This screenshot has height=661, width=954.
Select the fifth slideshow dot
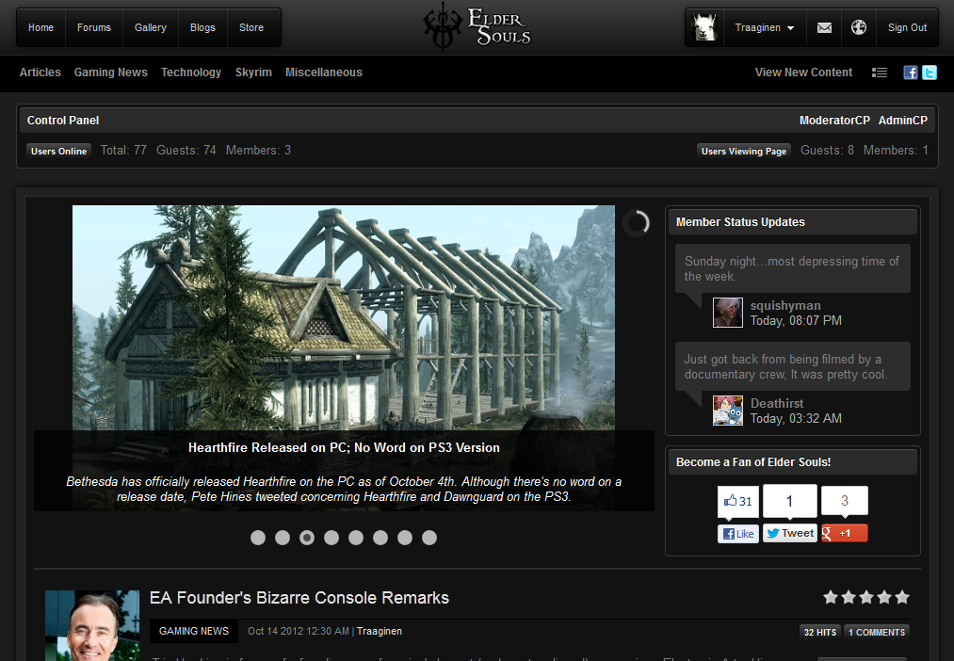click(x=356, y=538)
